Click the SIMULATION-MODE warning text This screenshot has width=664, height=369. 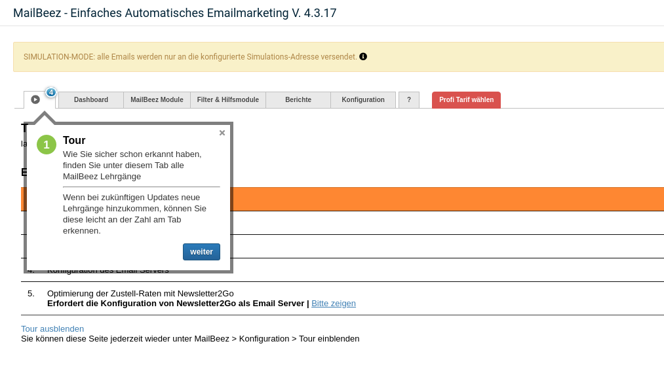tap(190, 57)
